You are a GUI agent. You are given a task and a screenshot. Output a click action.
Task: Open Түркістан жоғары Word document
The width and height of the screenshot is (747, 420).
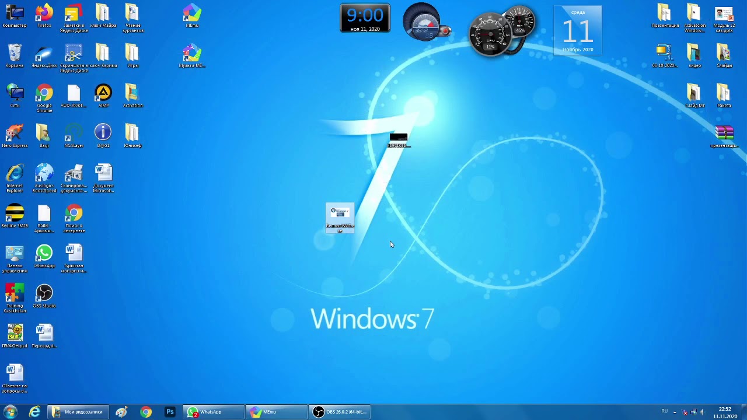tap(74, 259)
